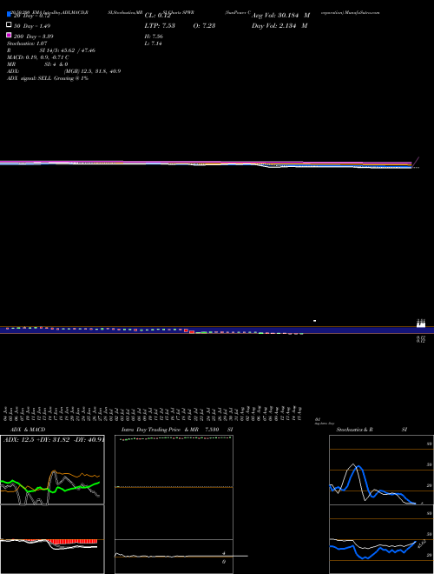Click the 'Avg Vol: 30.184 M' text
This screenshot has height=574, width=434.
(x=280, y=16)
